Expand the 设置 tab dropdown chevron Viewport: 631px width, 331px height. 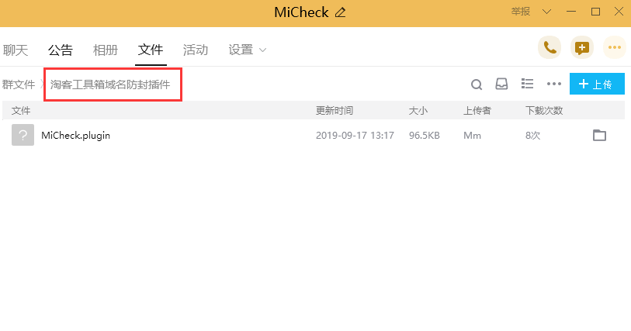[263, 50]
